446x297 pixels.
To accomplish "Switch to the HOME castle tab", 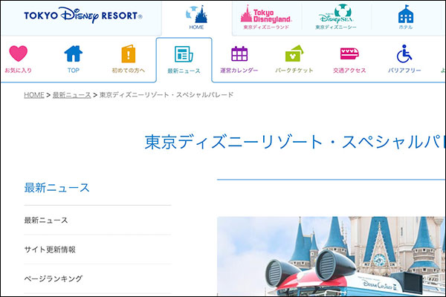I will 196,16.
